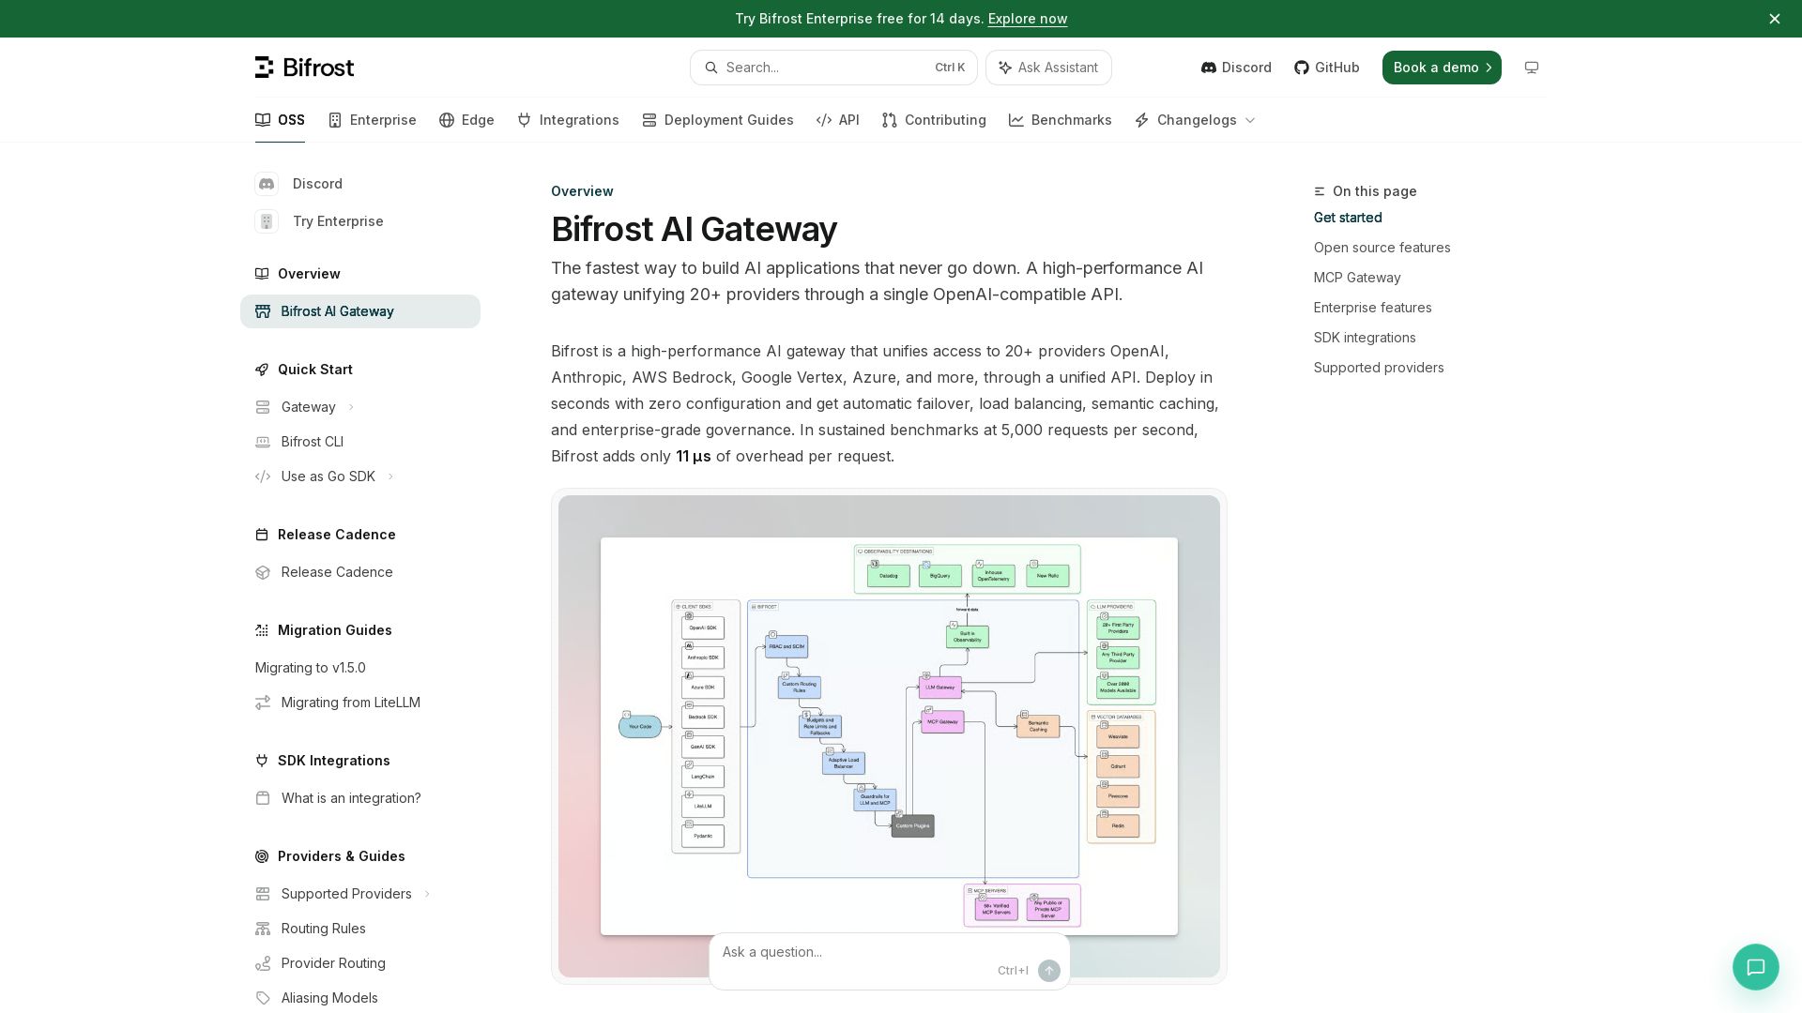Image resolution: width=1802 pixels, height=1013 pixels.
Task: Open the Explore now banner link
Action: tap(1028, 19)
